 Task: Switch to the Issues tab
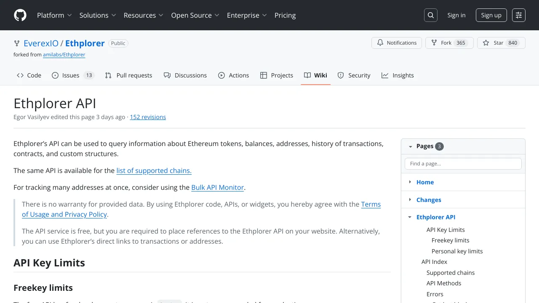(x=73, y=75)
